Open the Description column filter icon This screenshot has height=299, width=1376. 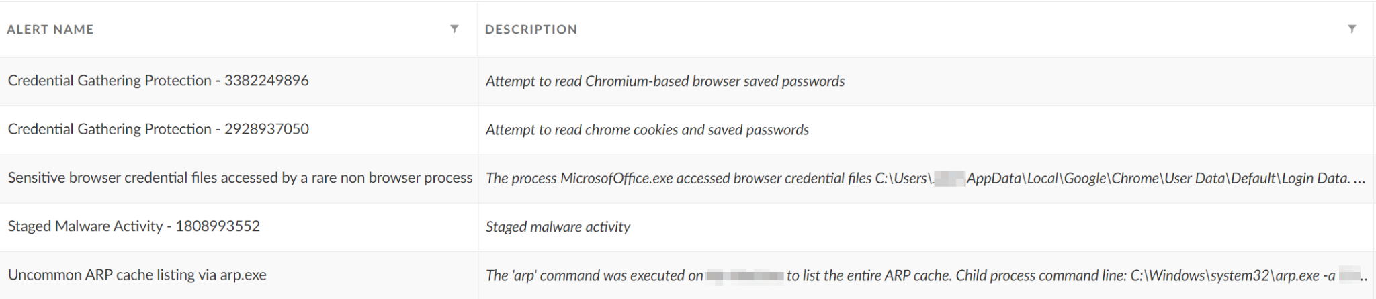click(1352, 29)
